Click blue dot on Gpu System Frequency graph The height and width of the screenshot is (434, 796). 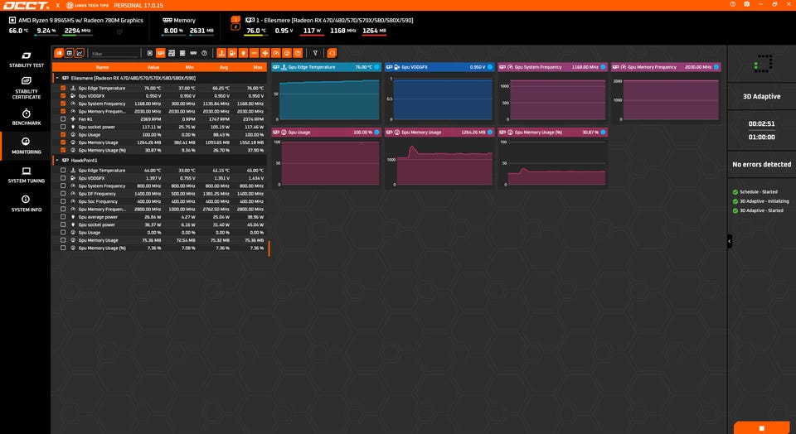[603, 67]
